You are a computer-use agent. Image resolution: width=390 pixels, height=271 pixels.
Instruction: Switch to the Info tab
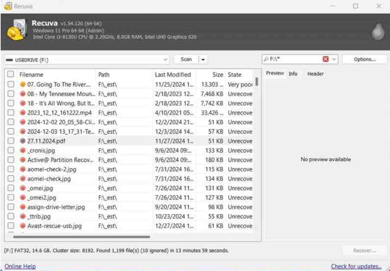(x=293, y=74)
